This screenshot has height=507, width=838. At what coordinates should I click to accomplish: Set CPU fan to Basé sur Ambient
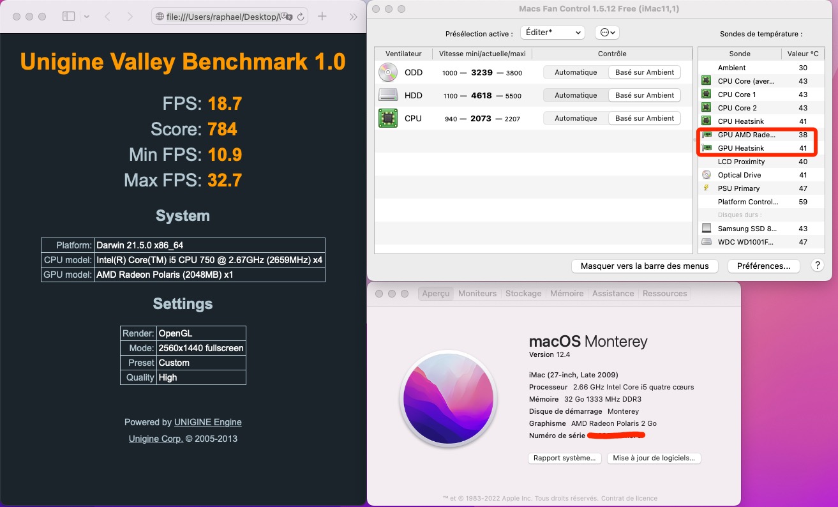(645, 118)
